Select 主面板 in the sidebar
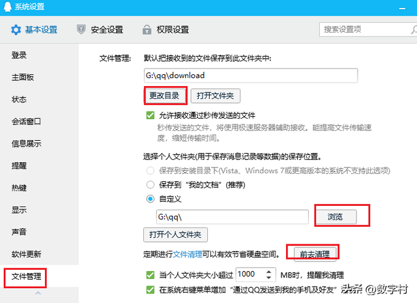The height and width of the screenshot is (303, 417). click(x=23, y=78)
